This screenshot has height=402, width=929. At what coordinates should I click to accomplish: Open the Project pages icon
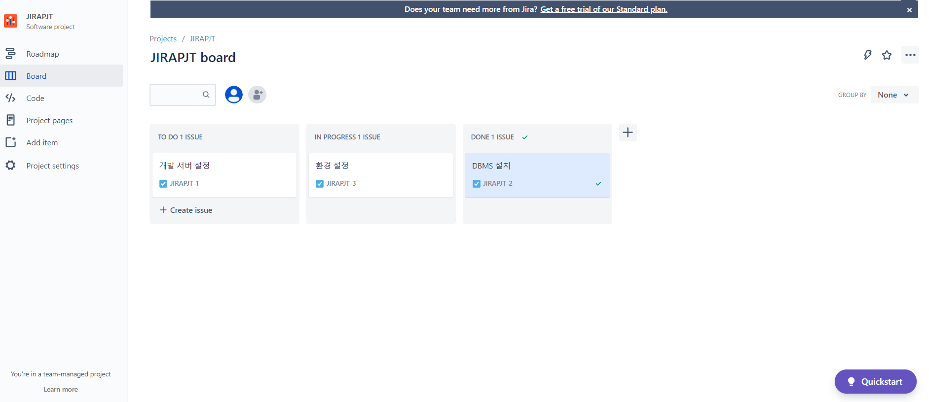coord(10,120)
